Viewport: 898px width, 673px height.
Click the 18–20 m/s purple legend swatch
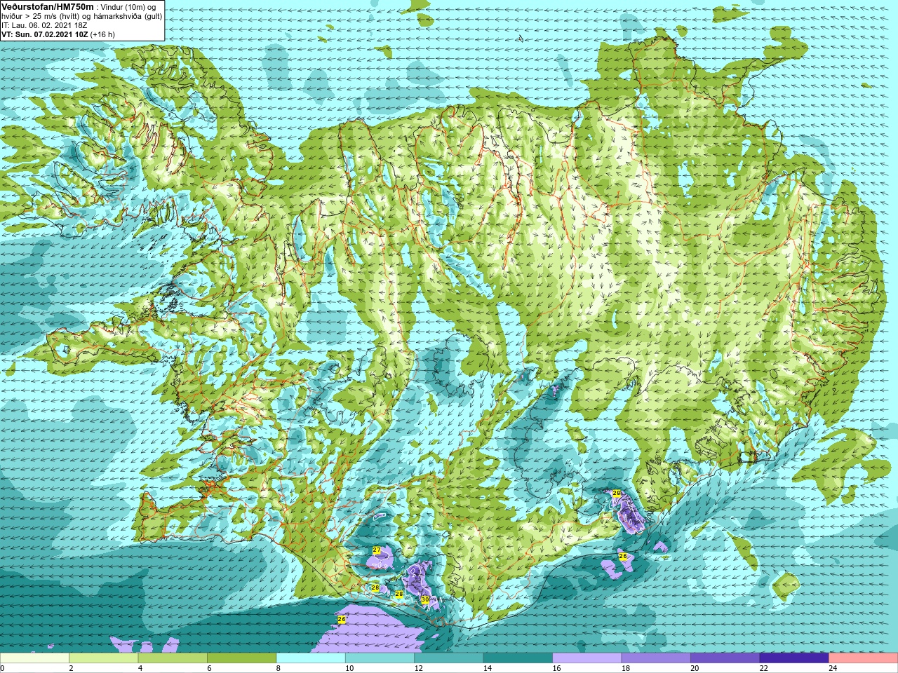656,658
